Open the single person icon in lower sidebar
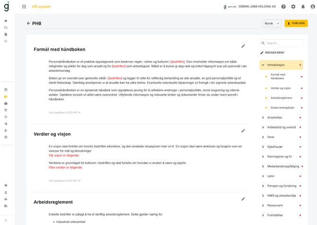This screenshot has width=317, height=225. (x=6, y=192)
